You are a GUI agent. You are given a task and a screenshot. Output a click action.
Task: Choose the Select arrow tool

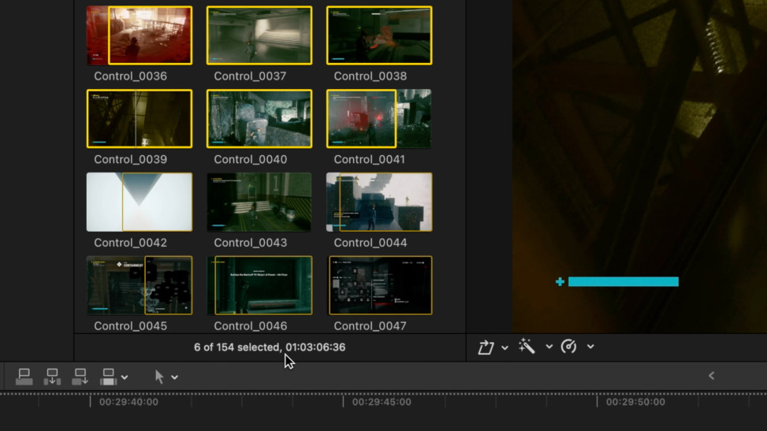click(x=159, y=377)
